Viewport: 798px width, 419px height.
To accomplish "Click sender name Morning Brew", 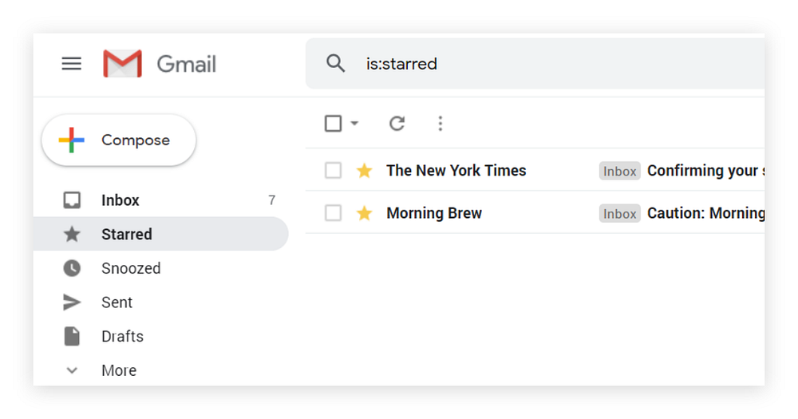I will 434,213.
